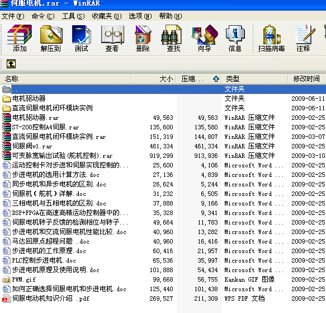Select file 步进电机原理及使用说明.doc

tap(55, 270)
